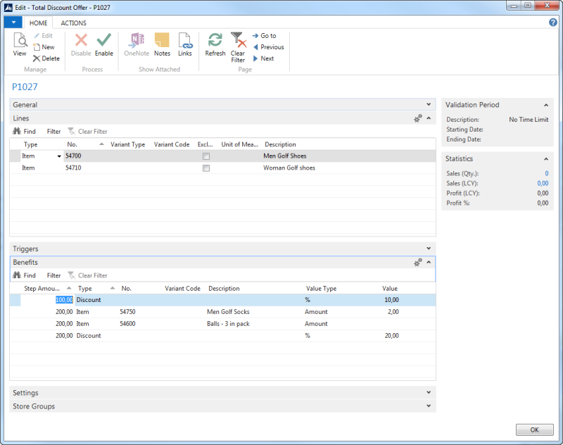This screenshot has width=563, height=445.
Task: Toggle Excl. checkbox for item 54710
Action: coord(205,168)
